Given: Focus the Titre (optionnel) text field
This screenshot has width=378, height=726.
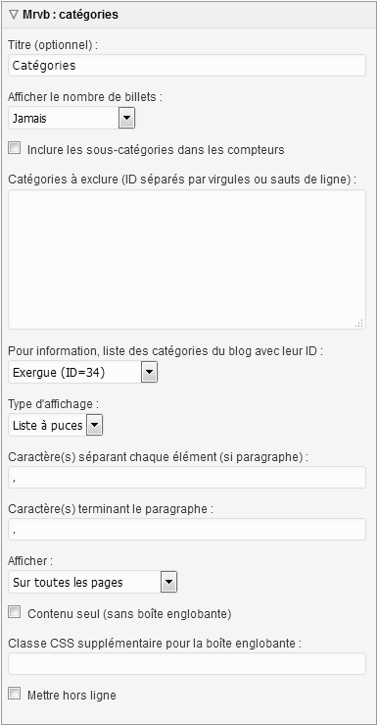Looking at the screenshot, I should (x=187, y=66).
